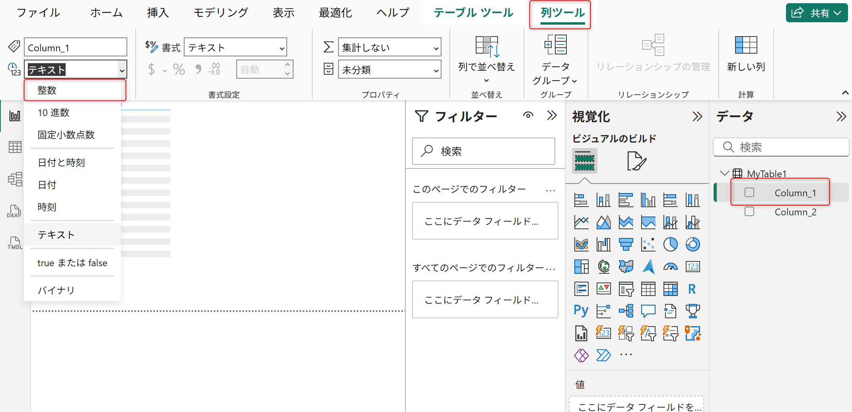Check the Column_1 field checkbox
The width and height of the screenshot is (852, 412).
point(749,193)
